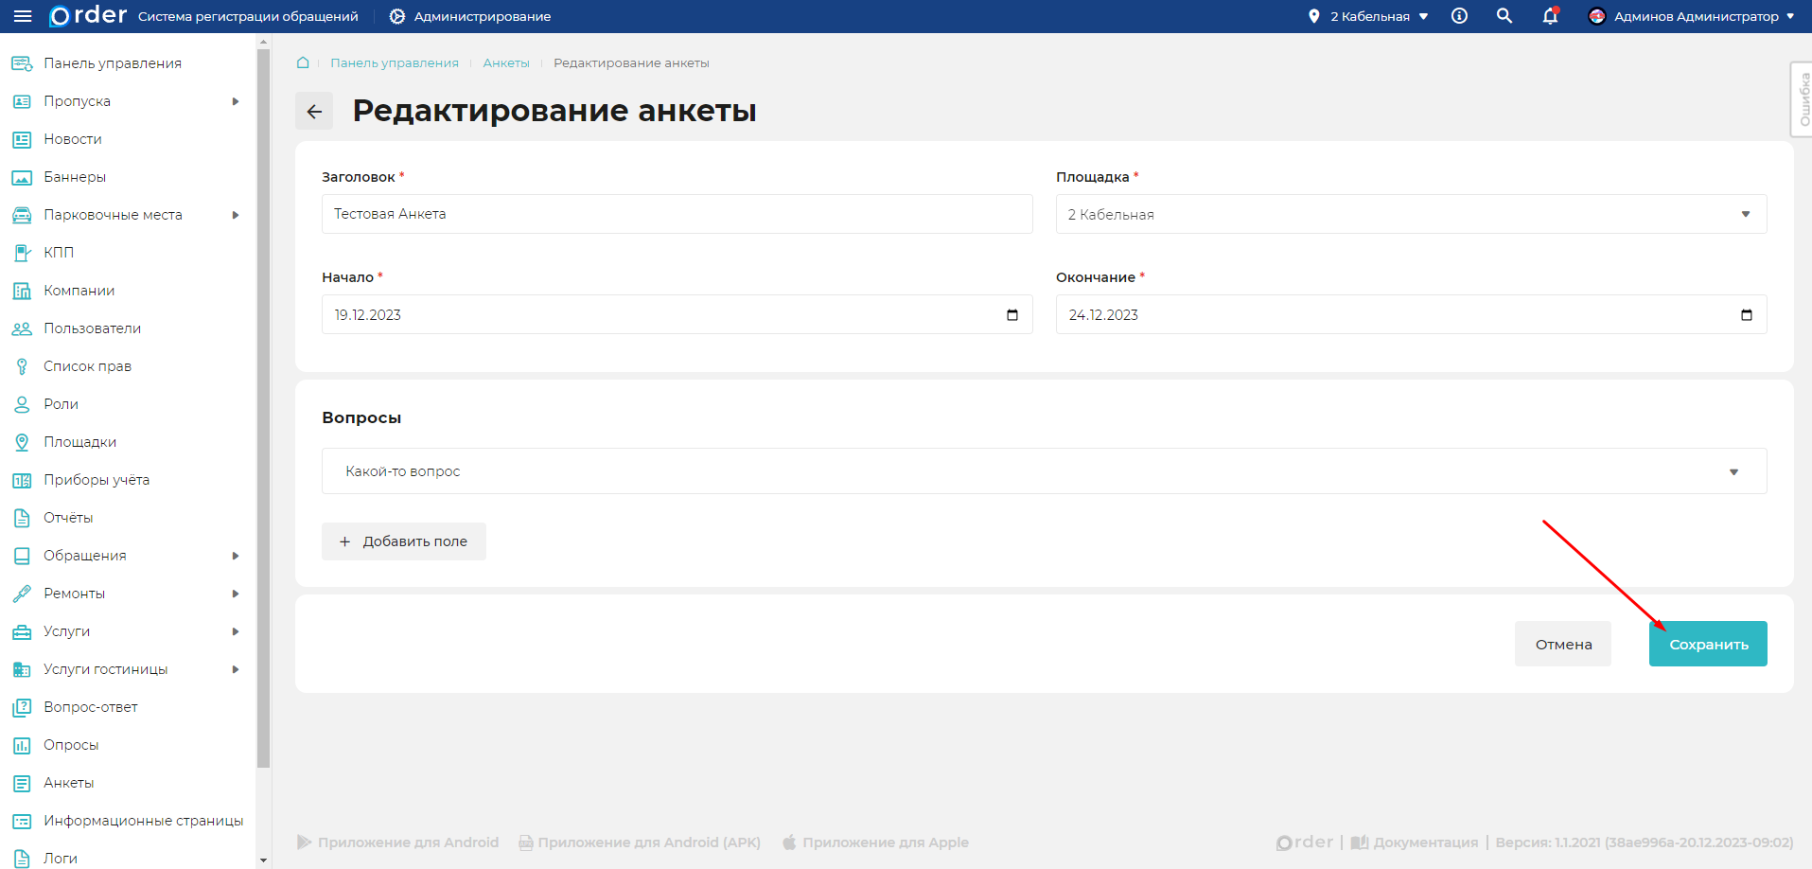Open the Площадка dropdown
This screenshot has width=1812, height=869.
(x=1744, y=214)
